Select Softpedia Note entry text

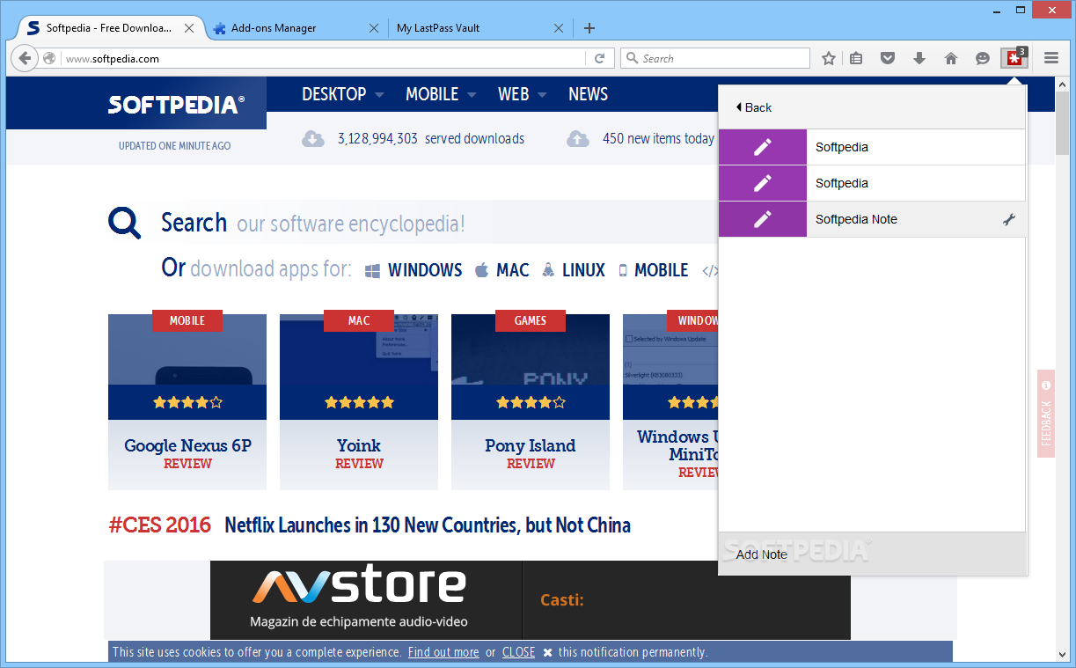[x=856, y=219]
